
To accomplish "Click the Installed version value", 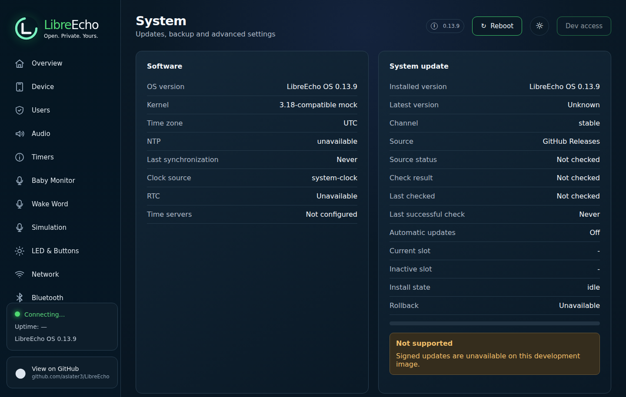I will point(565,87).
